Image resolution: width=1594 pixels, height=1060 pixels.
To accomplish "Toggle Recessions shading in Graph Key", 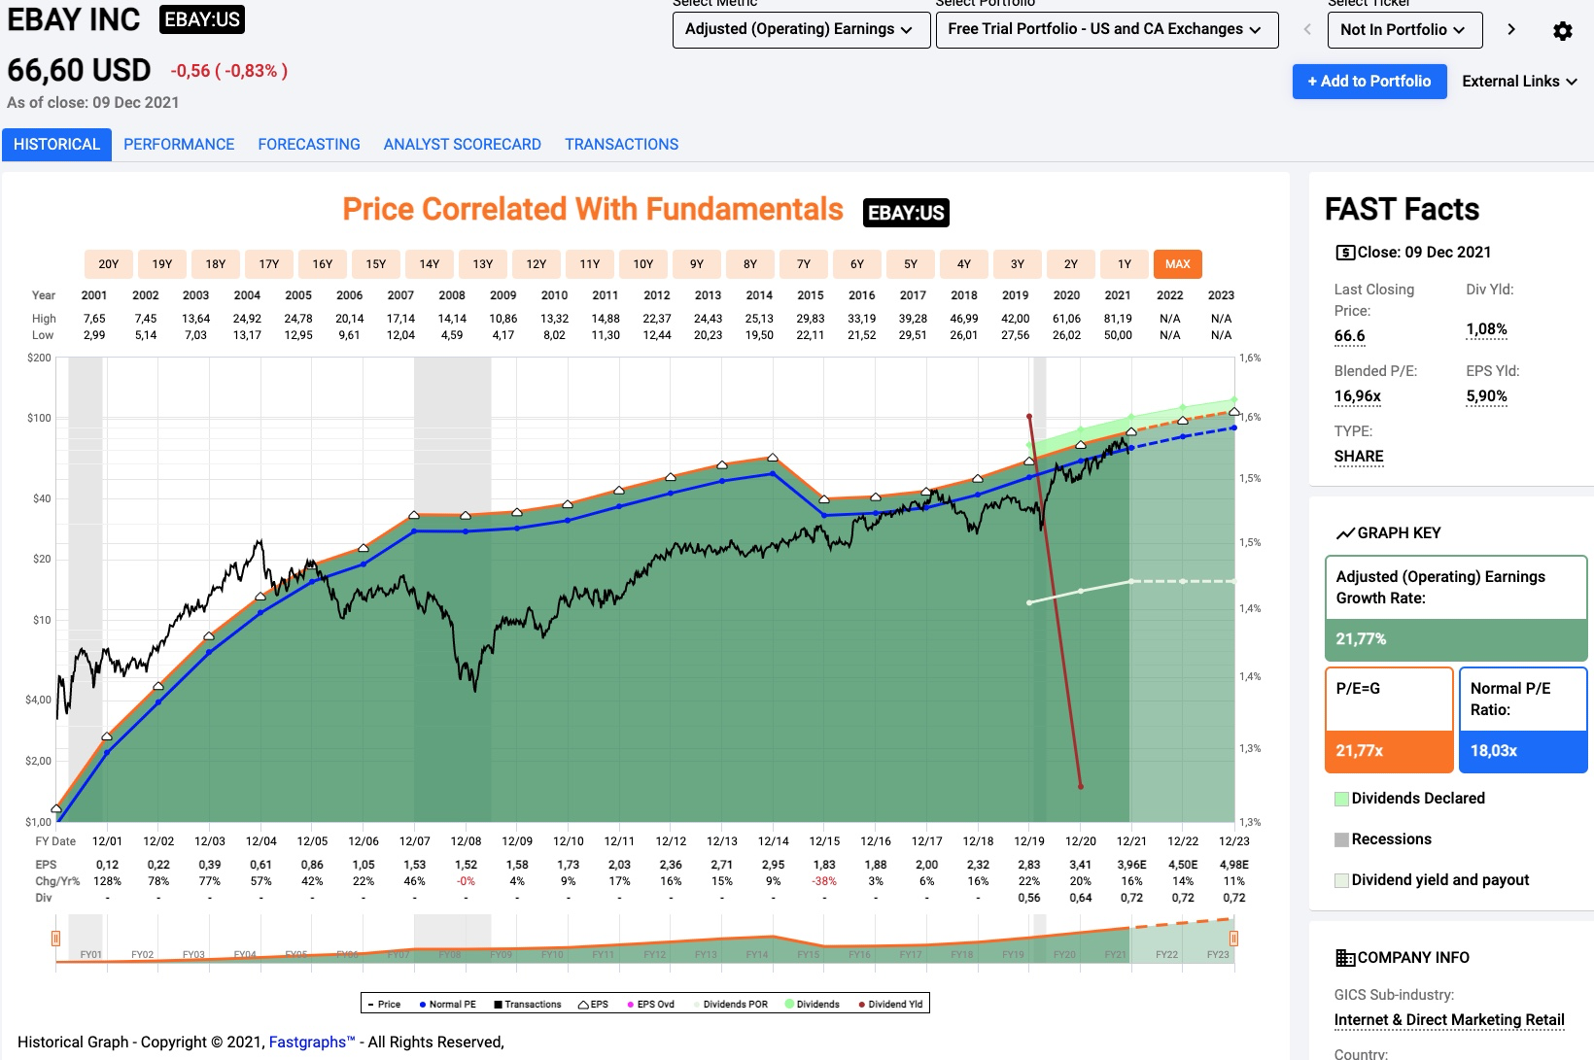I will coord(1383,839).
